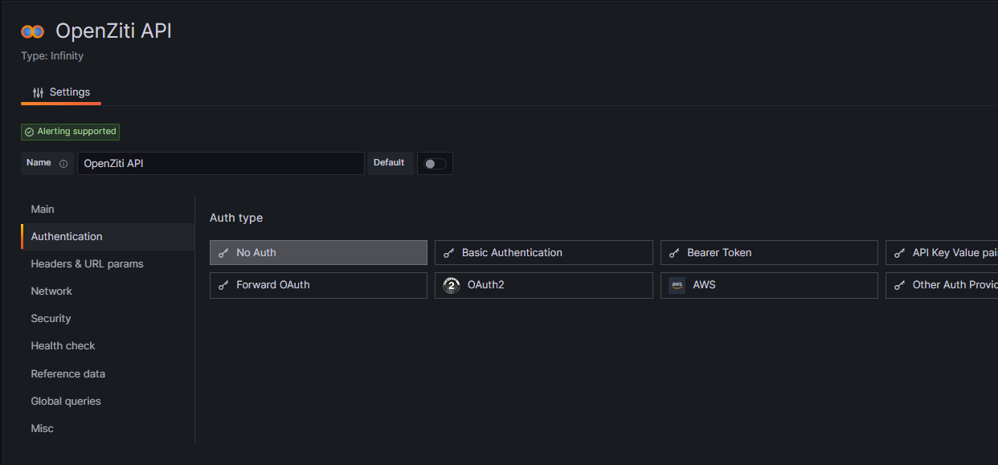Click the key icon on Forward OAuth option

(x=223, y=284)
